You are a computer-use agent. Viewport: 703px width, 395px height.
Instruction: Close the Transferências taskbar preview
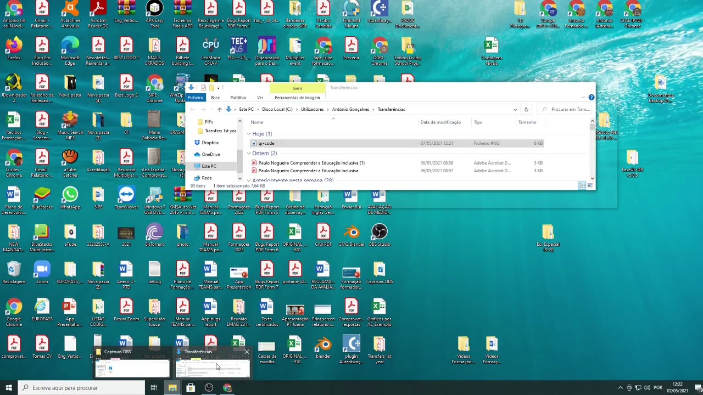(246, 352)
